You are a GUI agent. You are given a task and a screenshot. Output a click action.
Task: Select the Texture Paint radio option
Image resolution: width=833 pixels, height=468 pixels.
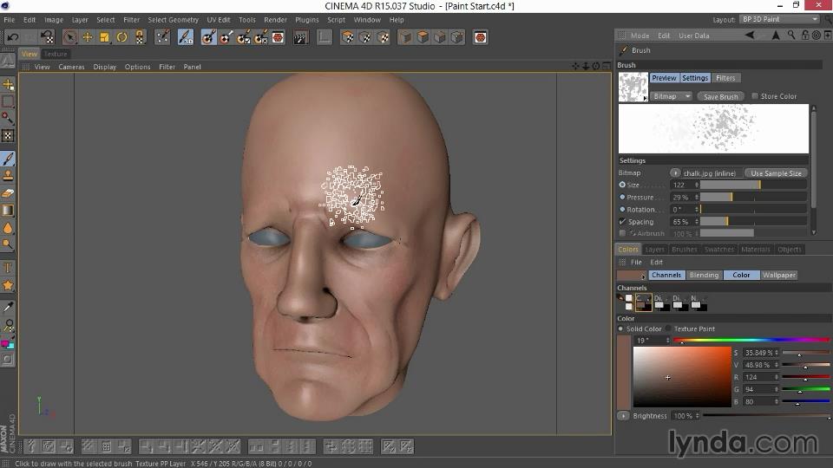[x=669, y=329]
